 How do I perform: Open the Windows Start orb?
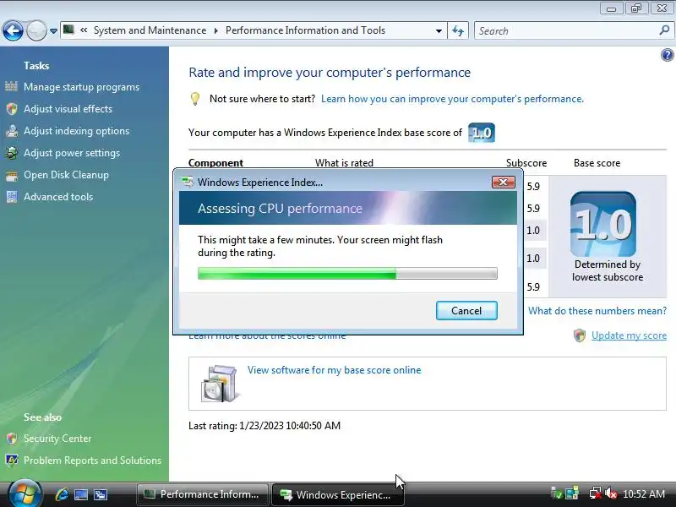(25, 494)
